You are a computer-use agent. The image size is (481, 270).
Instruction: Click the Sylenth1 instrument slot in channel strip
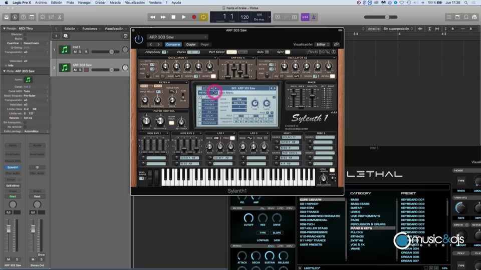(x=13, y=167)
